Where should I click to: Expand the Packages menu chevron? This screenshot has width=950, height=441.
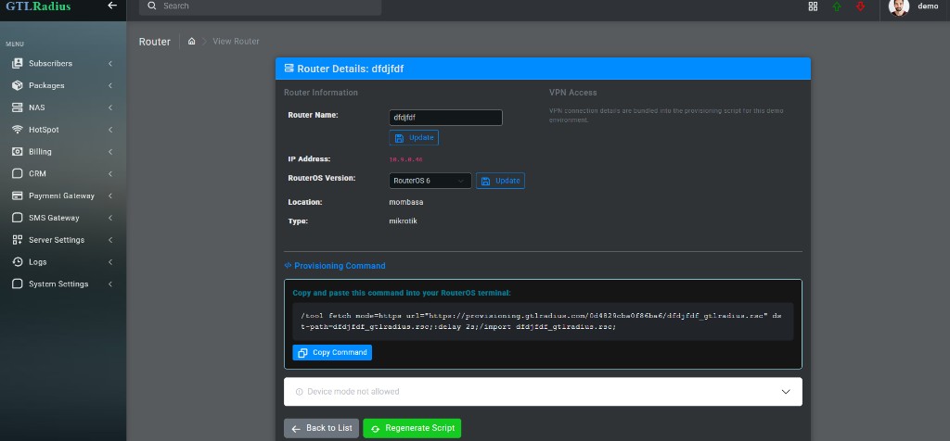pos(110,85)
